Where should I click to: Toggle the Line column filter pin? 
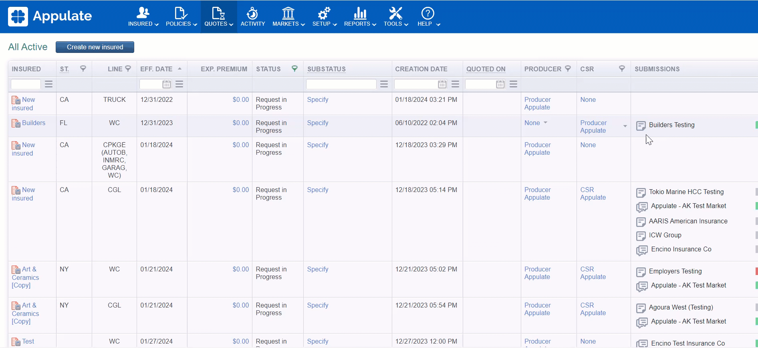click(128, 69)
